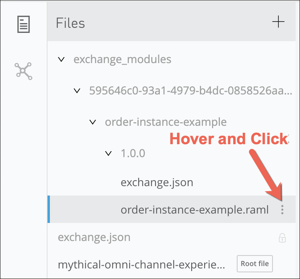This screenshot has width=300, height=279.
Task: Click the red Hover and Click annotation
Action: tap(229, 139)
